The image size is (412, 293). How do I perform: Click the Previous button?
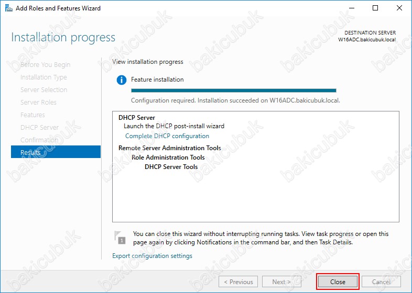click(238, 281)
